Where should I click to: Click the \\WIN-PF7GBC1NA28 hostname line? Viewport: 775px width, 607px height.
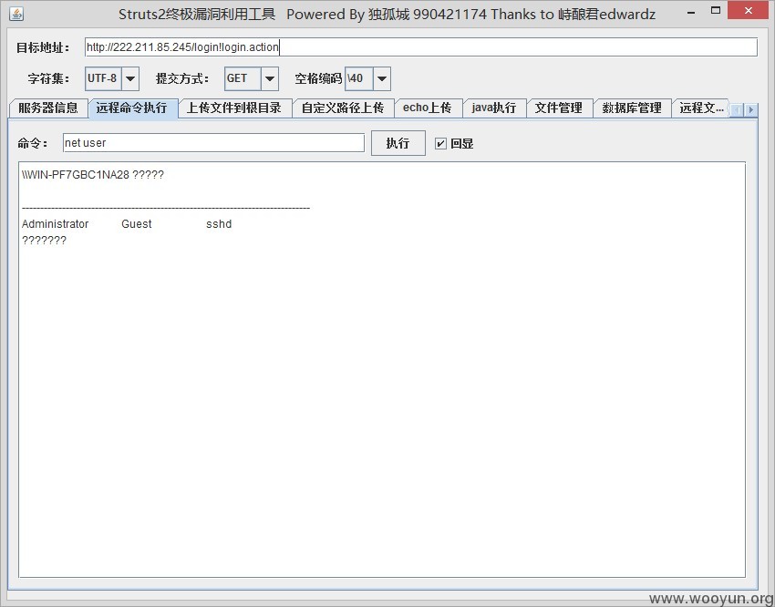point(92,175)
